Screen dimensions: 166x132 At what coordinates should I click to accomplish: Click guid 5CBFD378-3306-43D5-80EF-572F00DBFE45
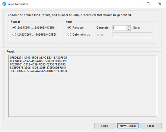[38, 68]
